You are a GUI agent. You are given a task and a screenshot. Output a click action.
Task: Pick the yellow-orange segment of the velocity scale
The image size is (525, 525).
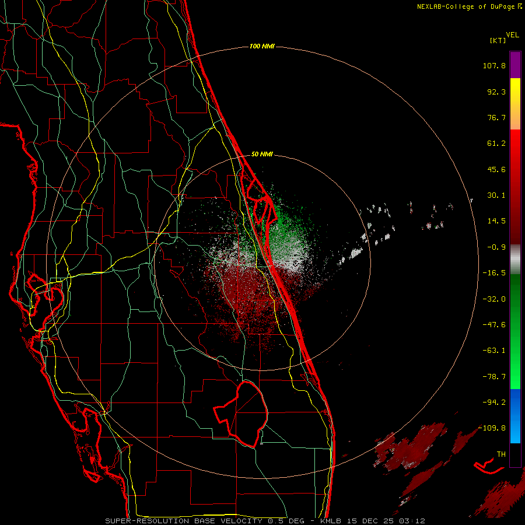point(515,104)
